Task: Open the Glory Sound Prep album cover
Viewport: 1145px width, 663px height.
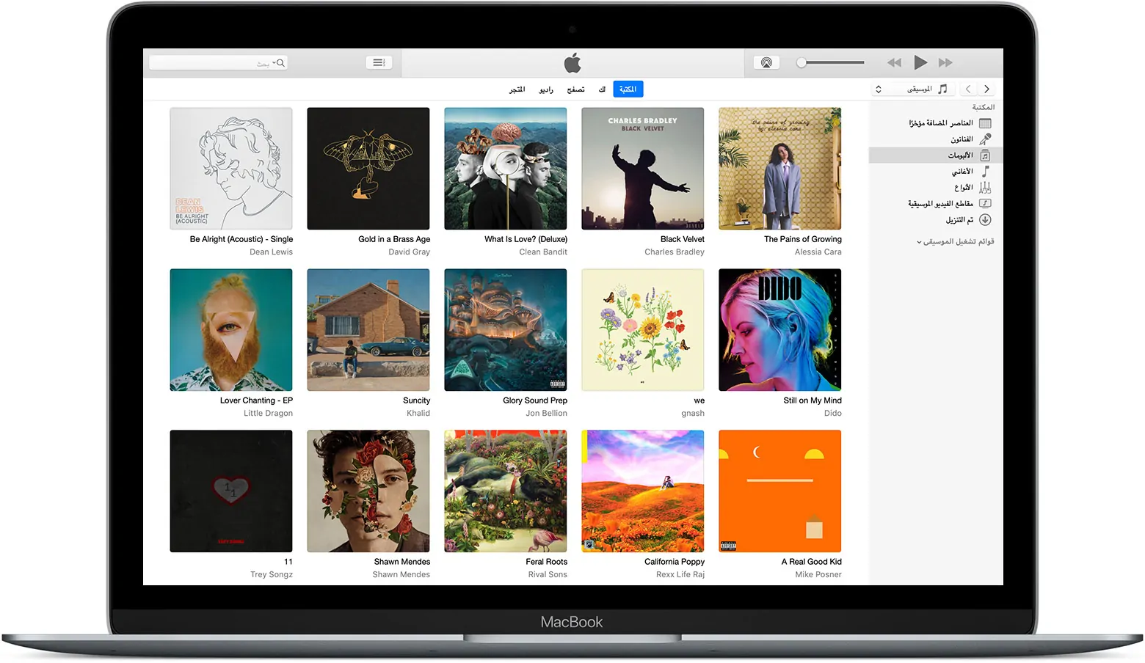Action: (506, 330)
